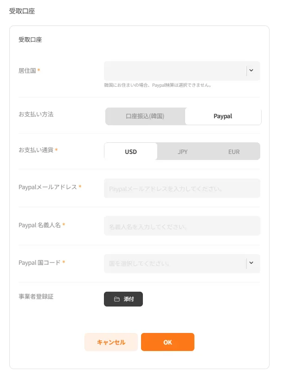Click the Paypalメールアドレス input field
Viewport: 283px width, 377px height.
click(182, 189)
